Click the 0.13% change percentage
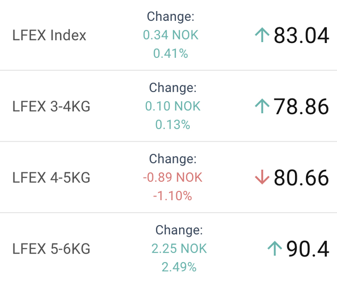Image resolution: width=337 pixels, height=282 pixels. pos(173,124)
